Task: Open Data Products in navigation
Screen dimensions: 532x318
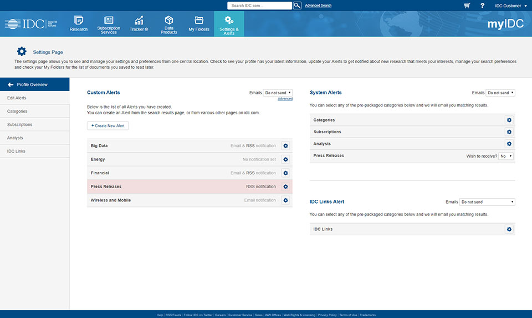Action: pyautogui.click(x=168, y=24)
